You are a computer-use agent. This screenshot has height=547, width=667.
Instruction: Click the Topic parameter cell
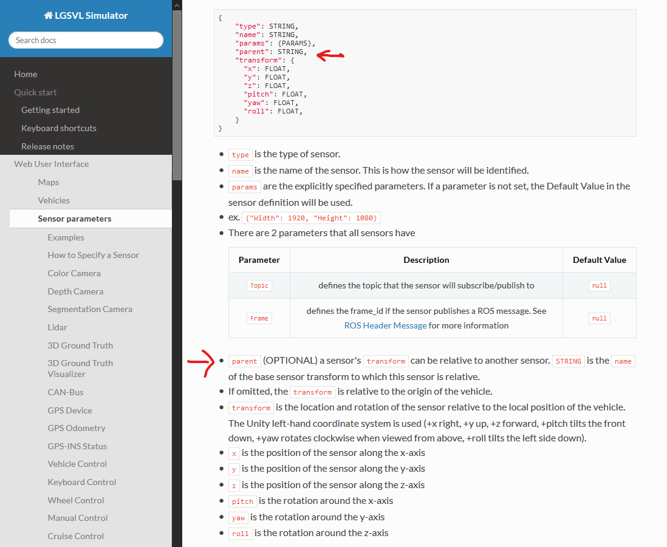coord(259,285)
